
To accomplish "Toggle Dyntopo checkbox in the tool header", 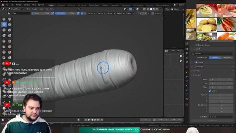I will tap(153, 13).
